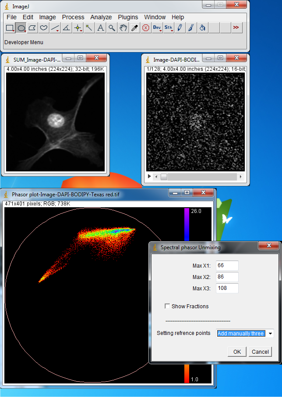
Task: Open the Dev developer menu tool
Action: (x=157, y=28)
